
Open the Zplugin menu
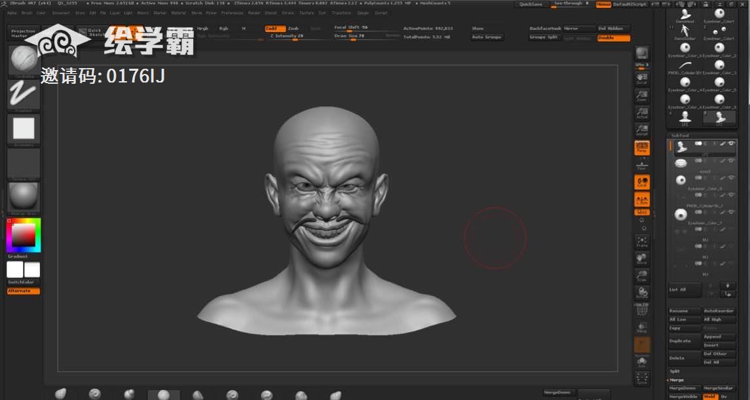[363, 13]
